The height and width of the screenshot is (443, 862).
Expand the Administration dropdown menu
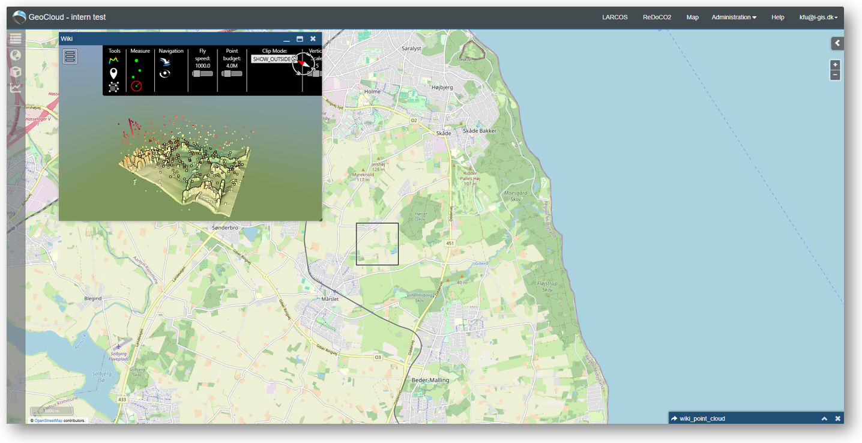pyautogui.click(x=734, y=17)
